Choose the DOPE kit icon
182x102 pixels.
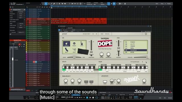[x=74, y=50]
